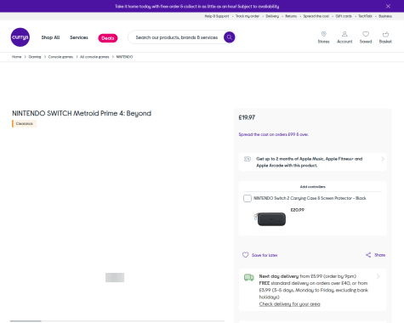This screenshot has width=404, height=323.
Task: Click the Apple offer ticket icon
Action: point(248,159)
